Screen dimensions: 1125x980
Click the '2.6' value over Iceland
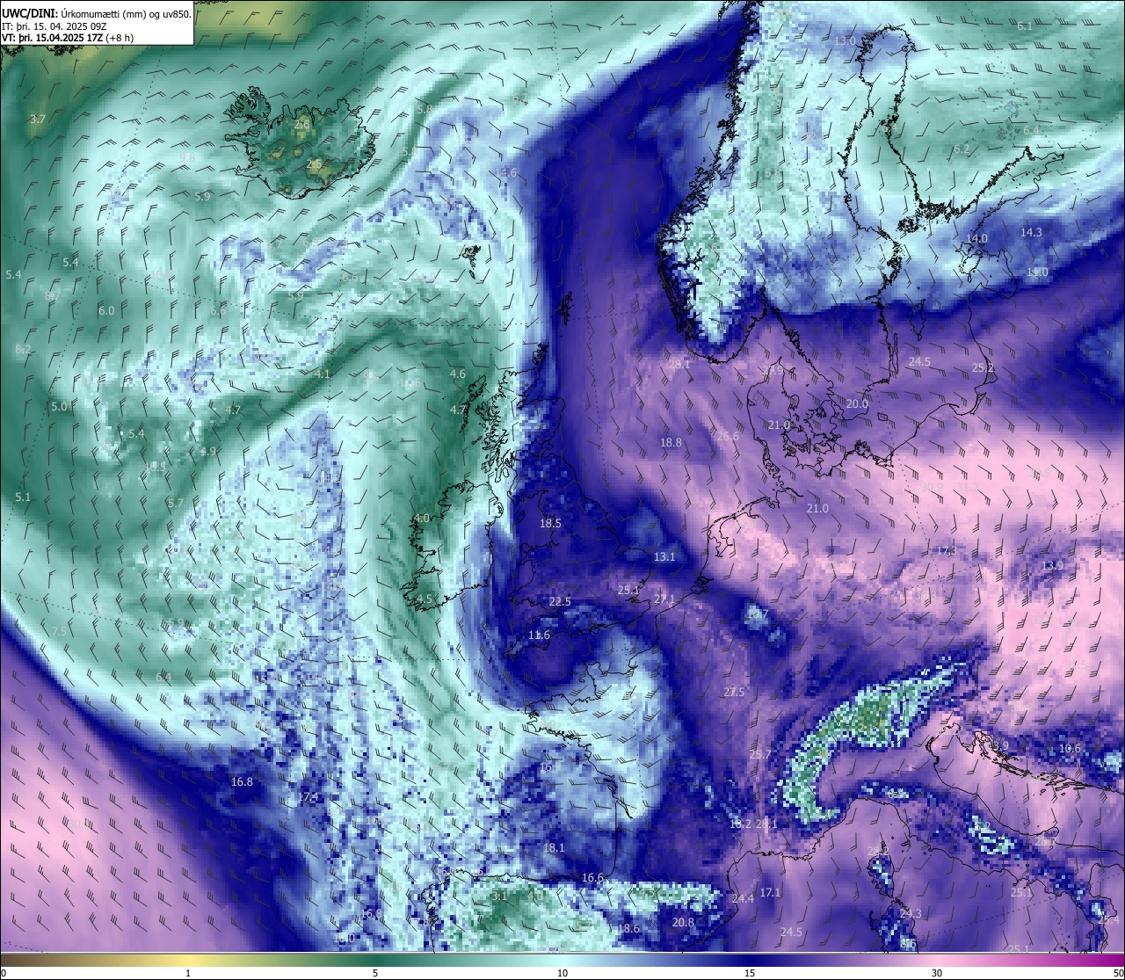301,125
